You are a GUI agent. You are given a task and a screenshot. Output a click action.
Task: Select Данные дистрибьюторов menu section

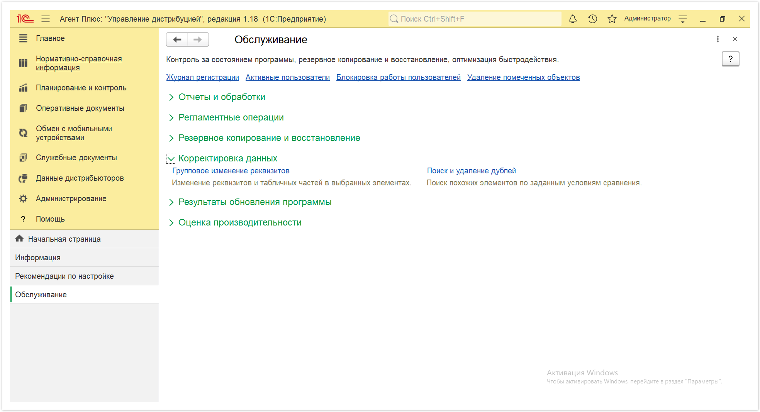pyautogui.click(x=85, y=178)
